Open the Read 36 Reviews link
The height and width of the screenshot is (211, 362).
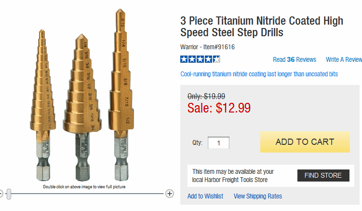point(294,59)
